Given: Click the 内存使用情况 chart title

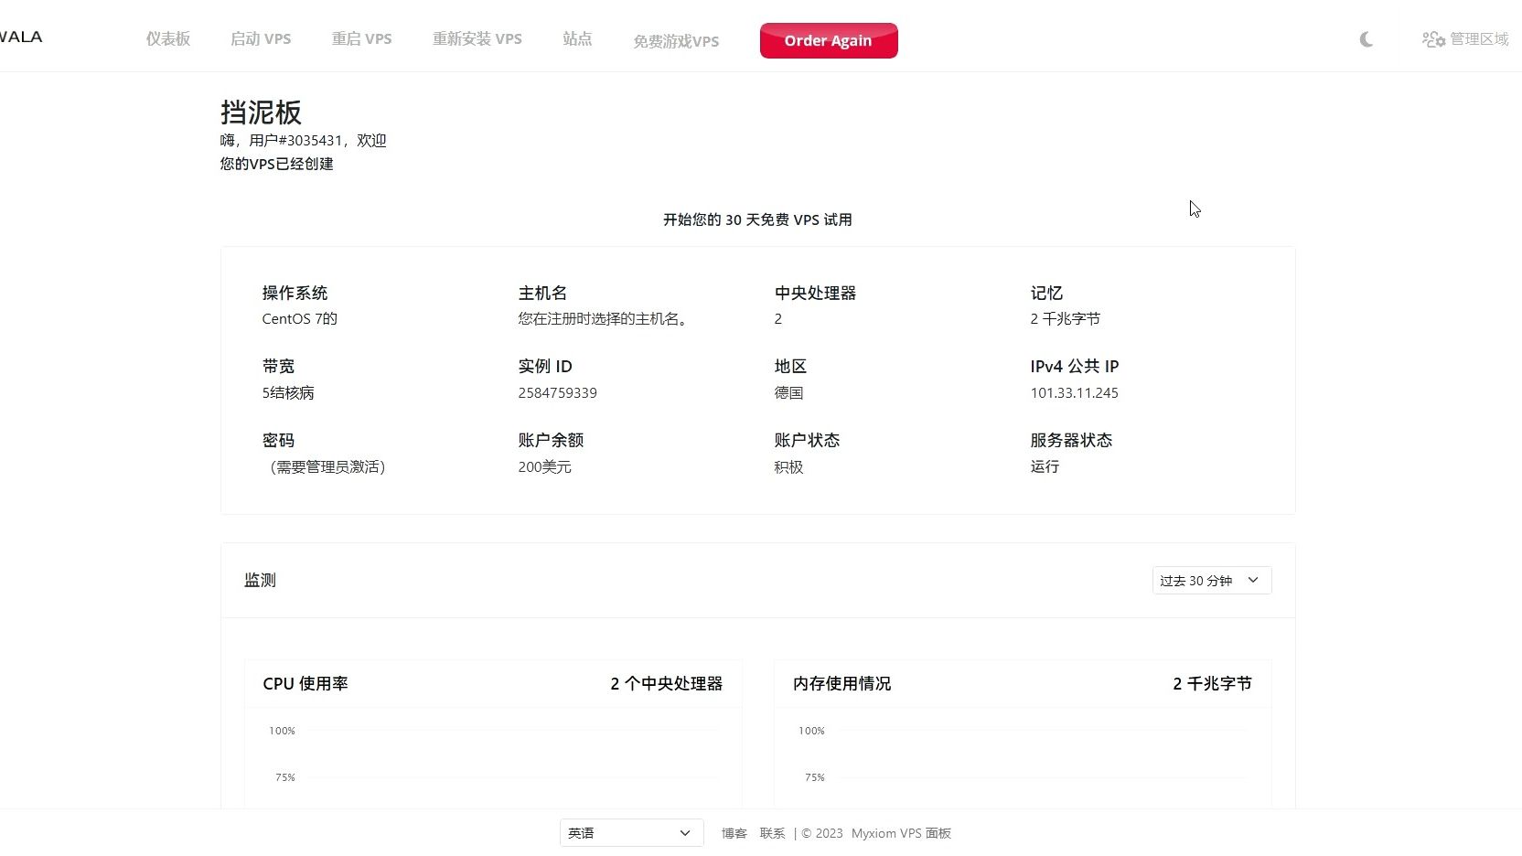Looking at the screenshot, I should (x=841, y=683).
